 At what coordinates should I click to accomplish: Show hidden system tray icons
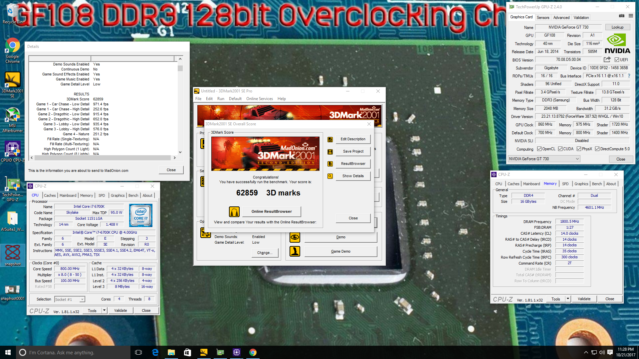coord(586,352)
